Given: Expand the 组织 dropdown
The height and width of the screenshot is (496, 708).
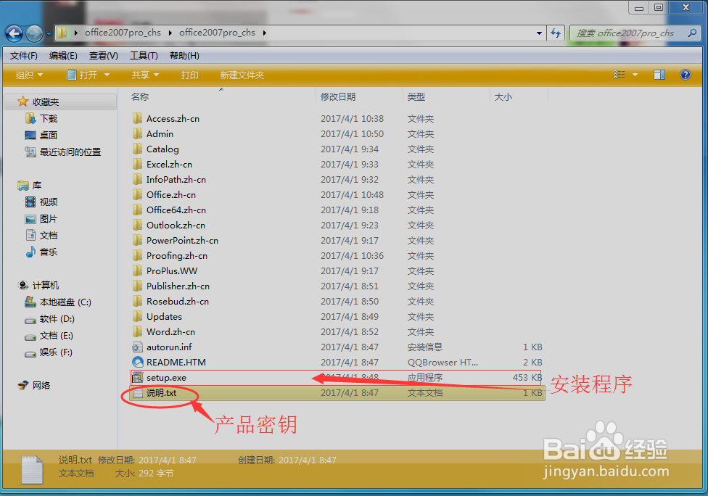Looking at the screenshot, I should click(29, 75).
